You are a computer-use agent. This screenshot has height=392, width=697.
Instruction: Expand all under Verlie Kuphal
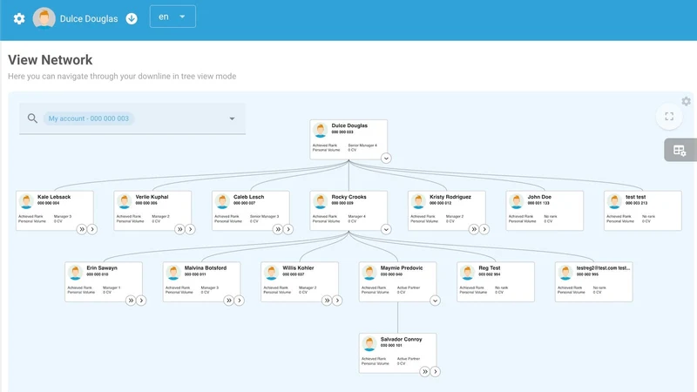pyautogui.click(x=179, y=229)
